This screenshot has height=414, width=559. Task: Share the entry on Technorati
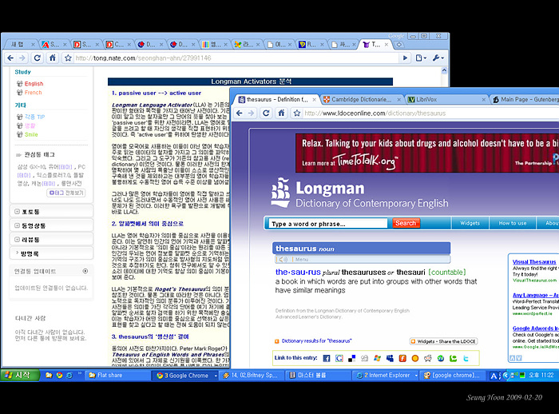pos(453,358)
